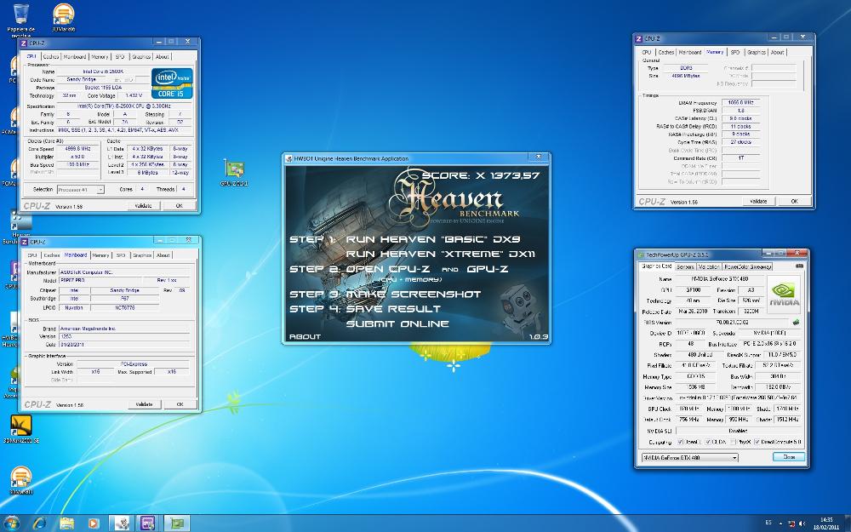Open the orange shortcut icon below 3DMark2001 SE
Viewport: 851px width, 532px height.
[x=20, y=478]
